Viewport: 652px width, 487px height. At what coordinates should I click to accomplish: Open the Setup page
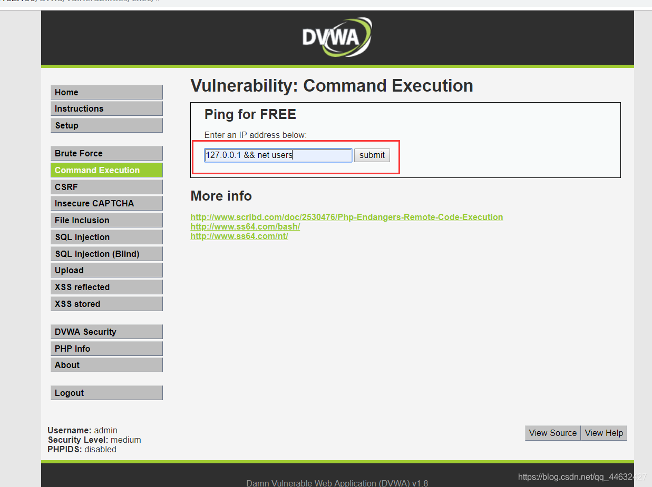106,125
